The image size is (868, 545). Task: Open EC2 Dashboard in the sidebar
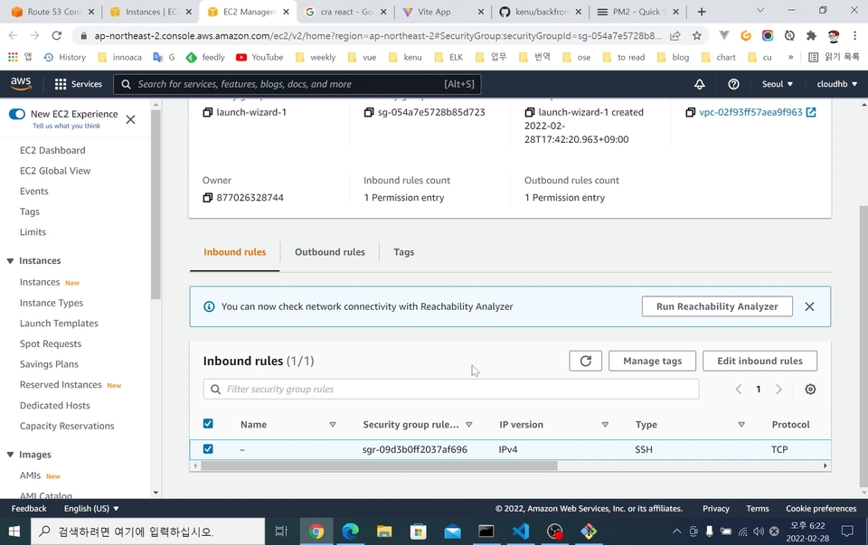tap(52, 151)
